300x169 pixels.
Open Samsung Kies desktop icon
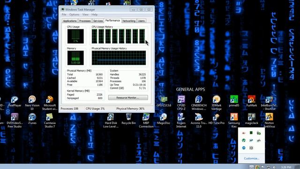pyautogui.click(x=234, y=121)
